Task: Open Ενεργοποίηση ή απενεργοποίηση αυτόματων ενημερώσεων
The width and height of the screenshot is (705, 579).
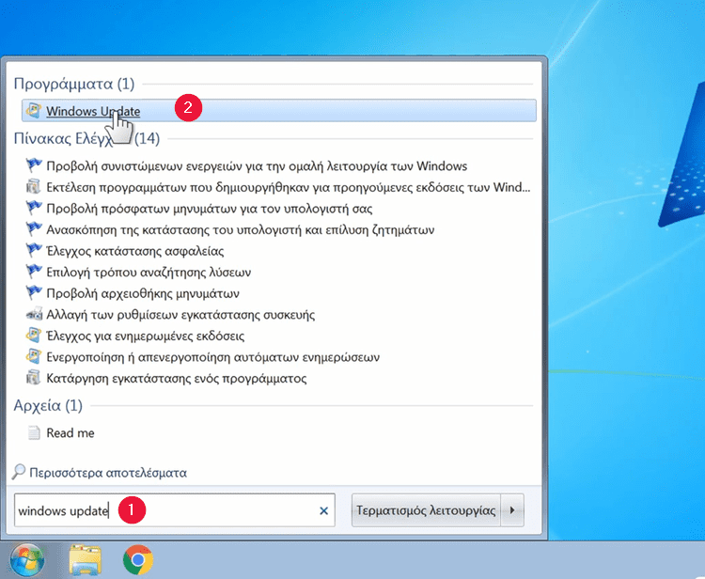Action: point(213,357)
